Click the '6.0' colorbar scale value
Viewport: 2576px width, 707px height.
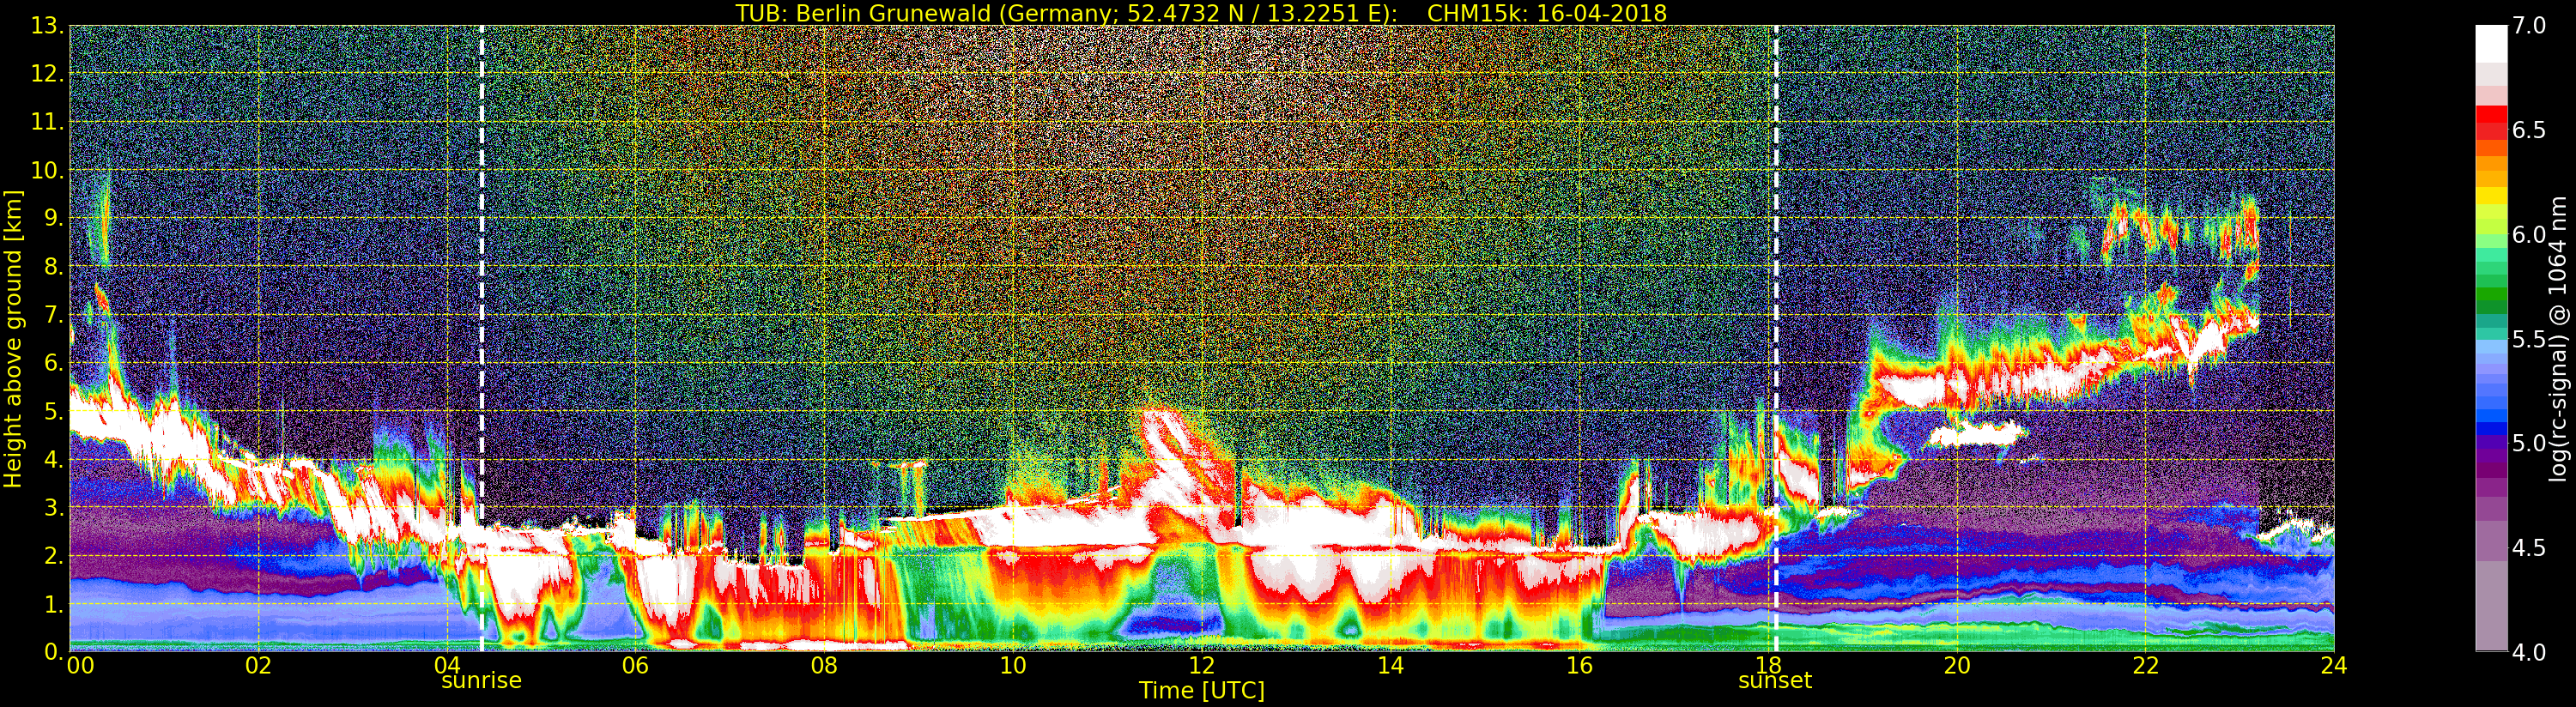2529,234
